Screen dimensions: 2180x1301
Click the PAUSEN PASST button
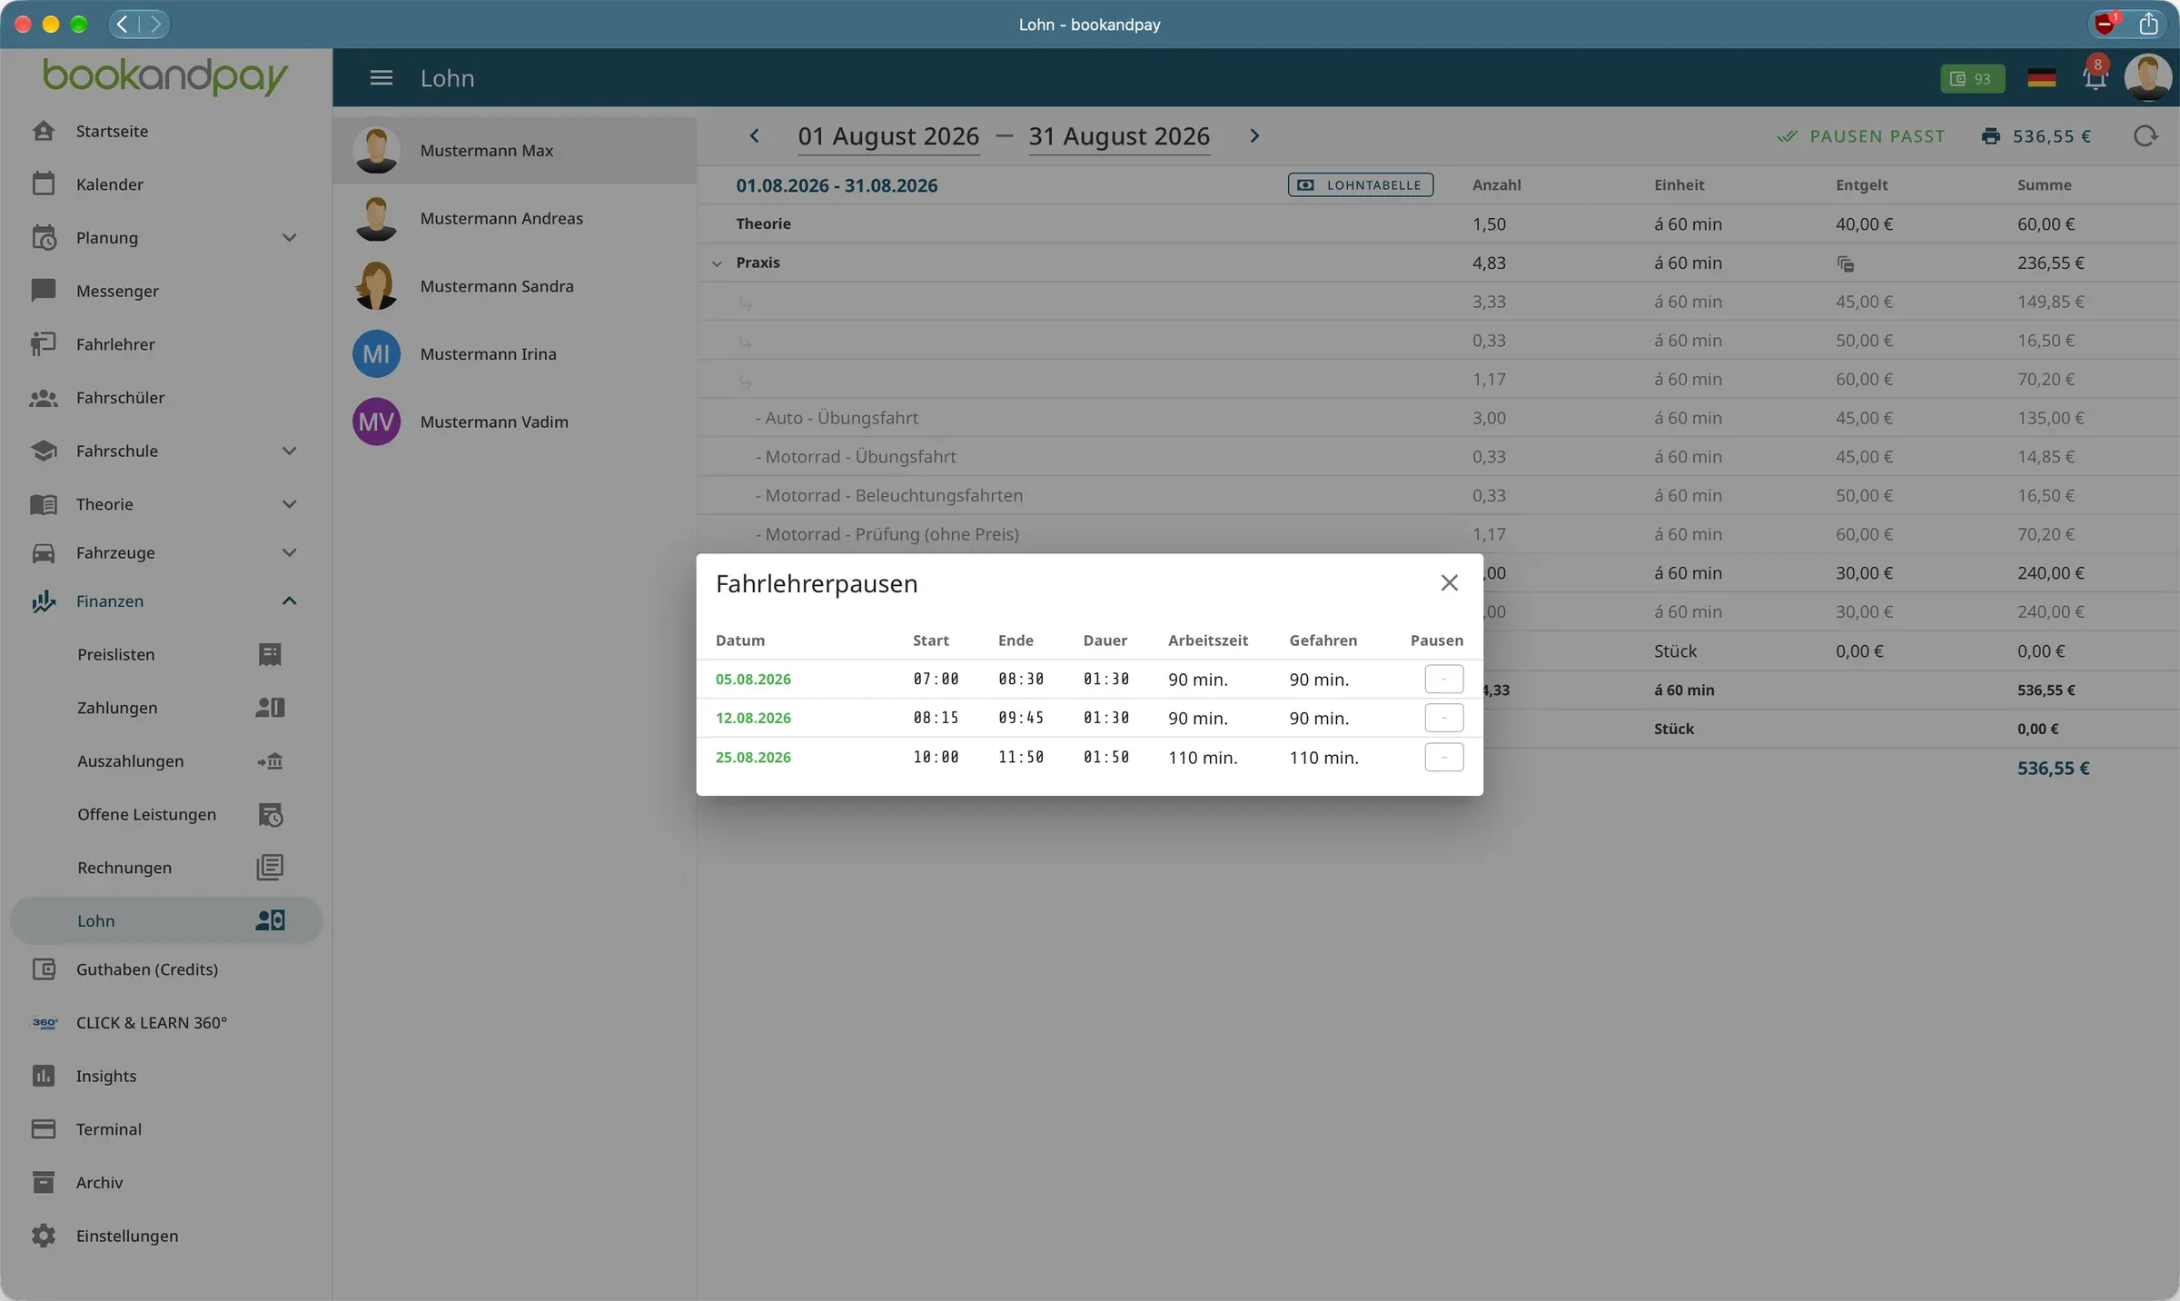[x=1861, y=136]
